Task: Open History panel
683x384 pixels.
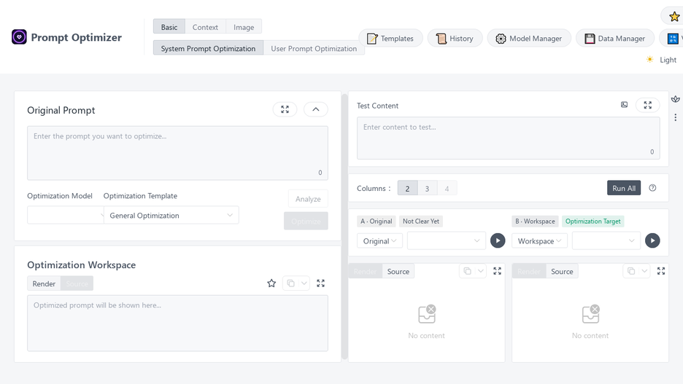Action: click(455, 39)
